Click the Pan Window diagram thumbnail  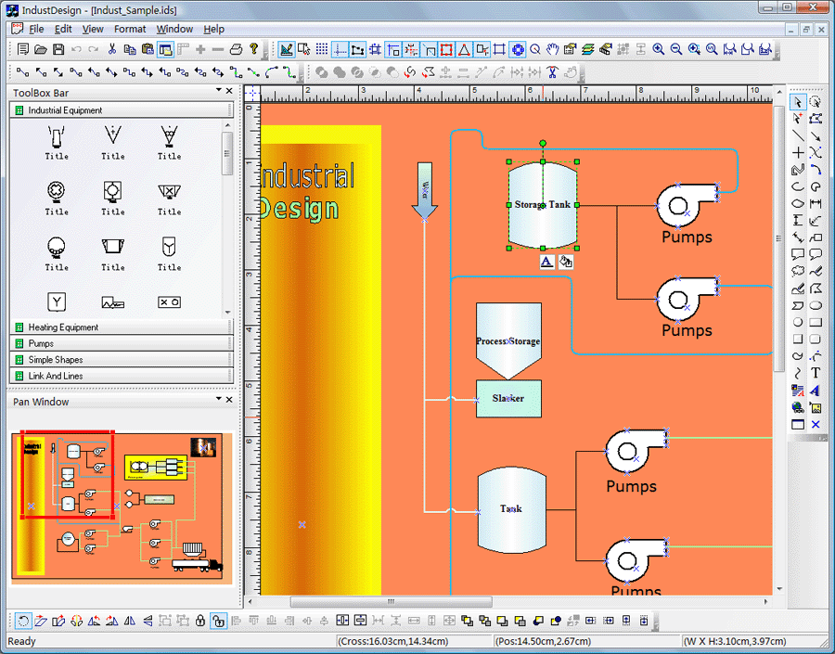pos(121,507)
